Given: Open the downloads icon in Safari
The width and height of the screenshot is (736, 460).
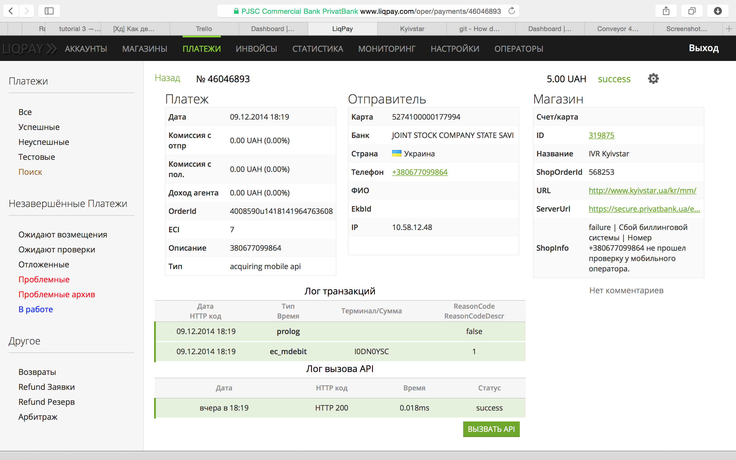Looking at the screenshot, I should 718,11.
